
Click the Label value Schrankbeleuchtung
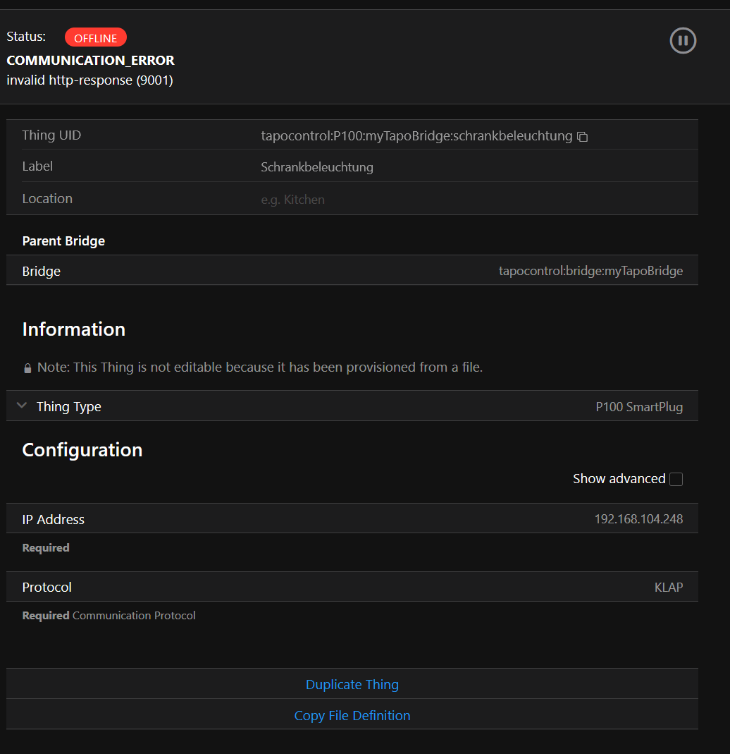coord(317,167)
